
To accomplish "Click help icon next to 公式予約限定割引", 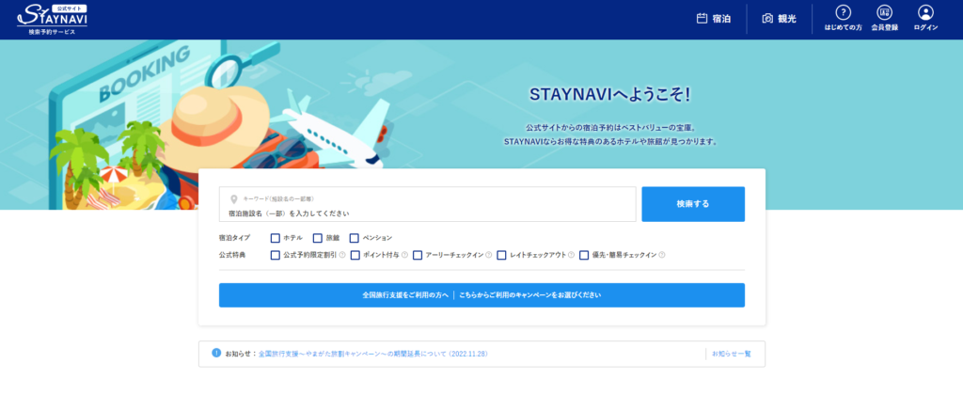I will pos(342,255).
